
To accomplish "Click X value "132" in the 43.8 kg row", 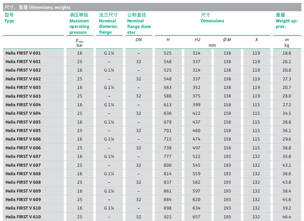I will [x=256, y=182].
